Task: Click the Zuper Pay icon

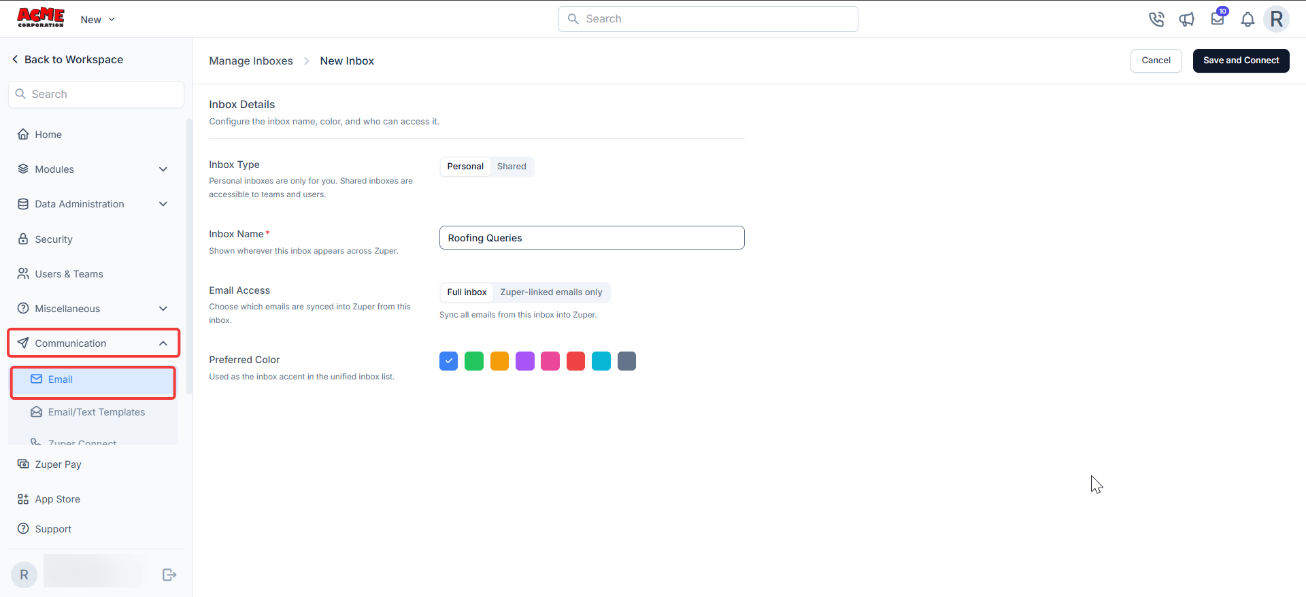Action: click(x=23, y=464)
